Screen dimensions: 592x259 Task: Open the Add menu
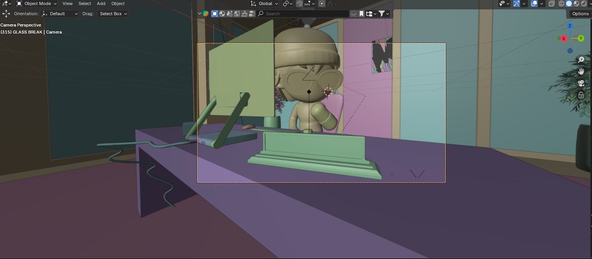pos(101,3)
